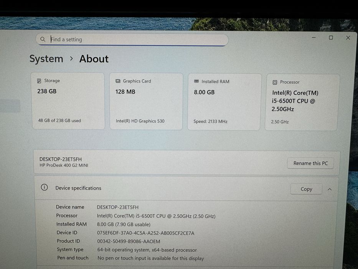Select '8.00 GB (7.90 GB usable)'
Viewport: 358px width, 269px height.
(124, 224)
